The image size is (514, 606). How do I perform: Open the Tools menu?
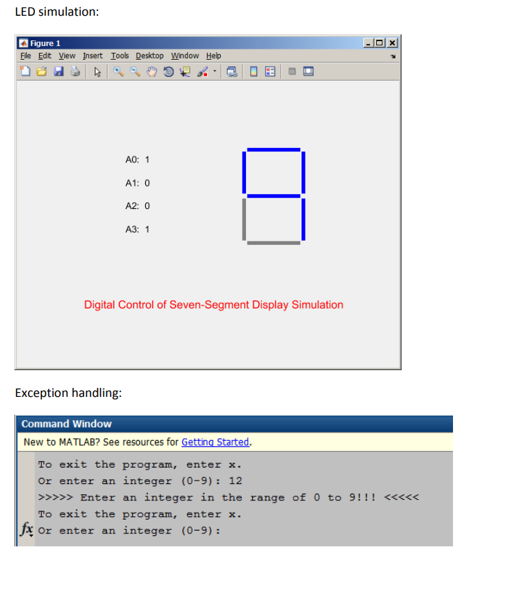click(120, 56)
